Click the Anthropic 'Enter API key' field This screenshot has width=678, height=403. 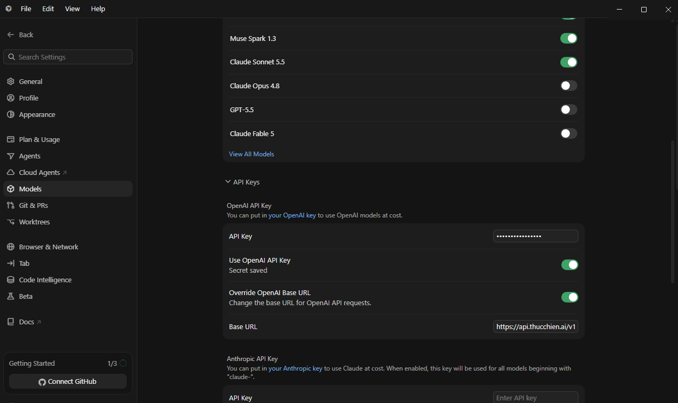(536, 398)
